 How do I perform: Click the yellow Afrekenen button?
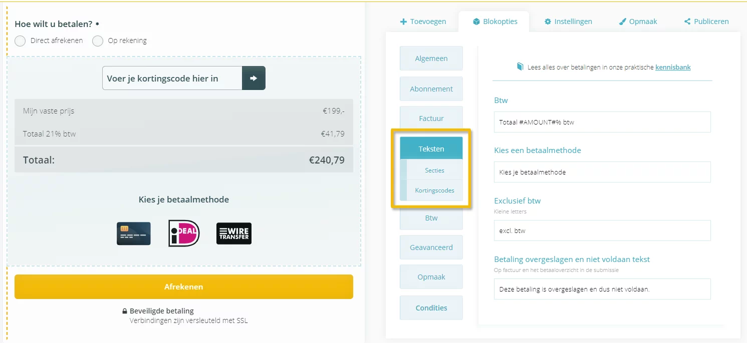pos(184,287)
